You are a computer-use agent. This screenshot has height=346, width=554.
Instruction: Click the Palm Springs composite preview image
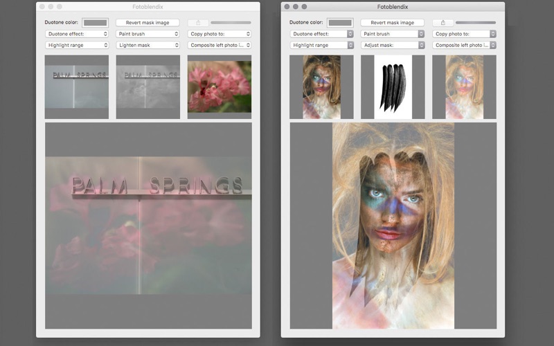tap(148, 226)
